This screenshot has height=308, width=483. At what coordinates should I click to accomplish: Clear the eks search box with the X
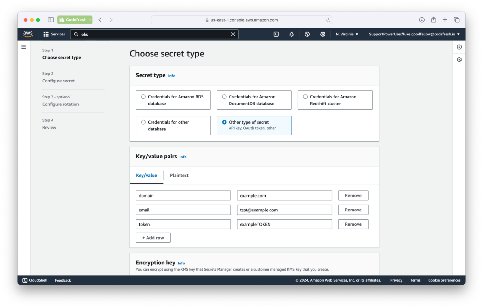pos(233,34)
